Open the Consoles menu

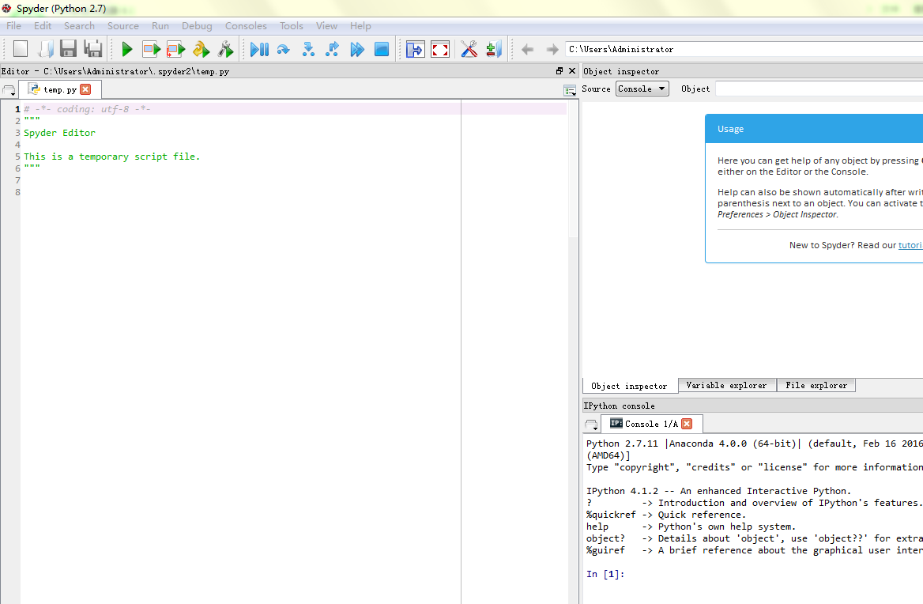pos(246,26)
